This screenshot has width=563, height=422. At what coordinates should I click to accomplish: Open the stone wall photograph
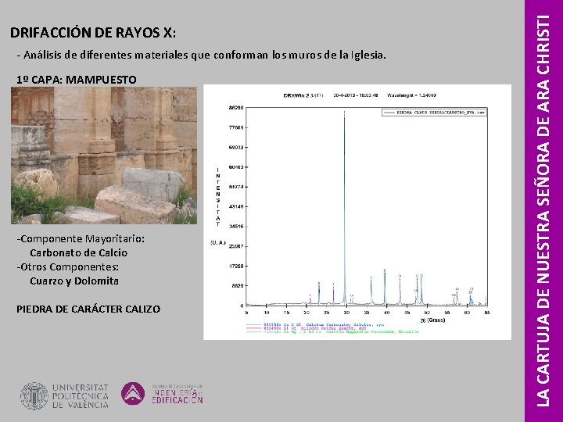(104, 156)
